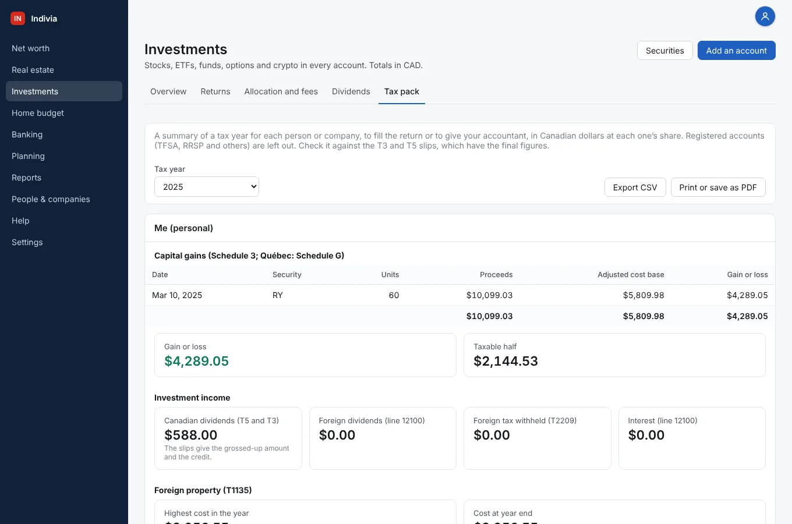Click Export CSV

click(x=635, y=187)
